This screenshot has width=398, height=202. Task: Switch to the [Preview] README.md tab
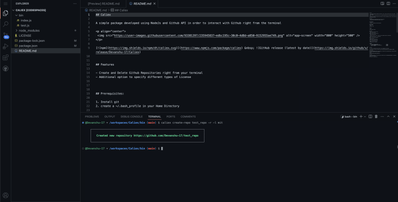click(x=103, y=3)
